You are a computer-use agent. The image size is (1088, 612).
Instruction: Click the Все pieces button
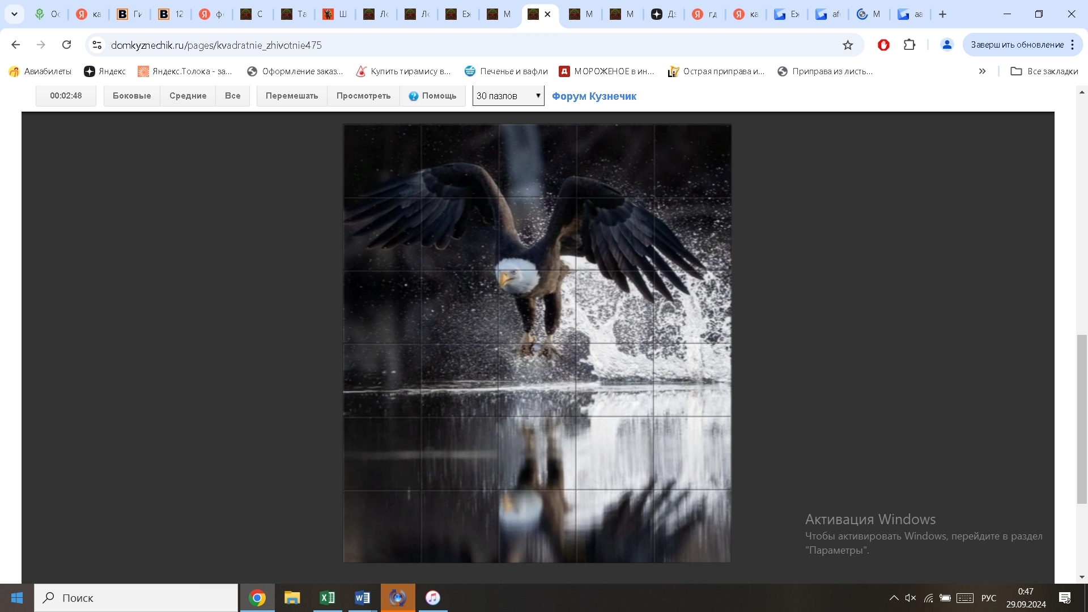click(x=232, y=96)
